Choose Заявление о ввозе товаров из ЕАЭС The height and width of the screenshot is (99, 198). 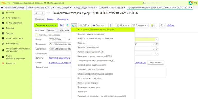(103, 56)
